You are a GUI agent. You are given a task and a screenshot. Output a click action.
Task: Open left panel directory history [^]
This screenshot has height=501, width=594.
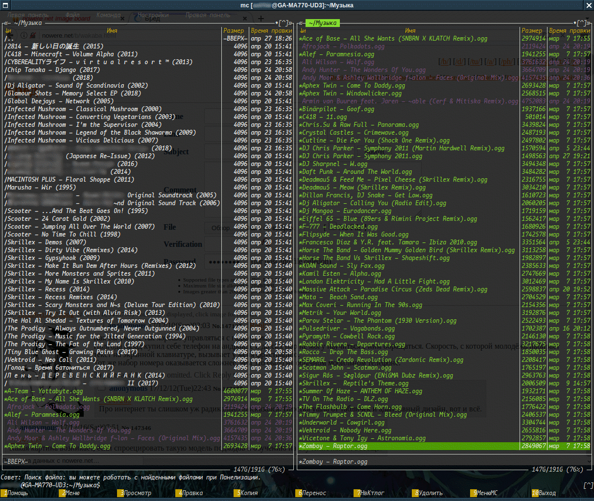pyautogui.click(x=284, y=23)
